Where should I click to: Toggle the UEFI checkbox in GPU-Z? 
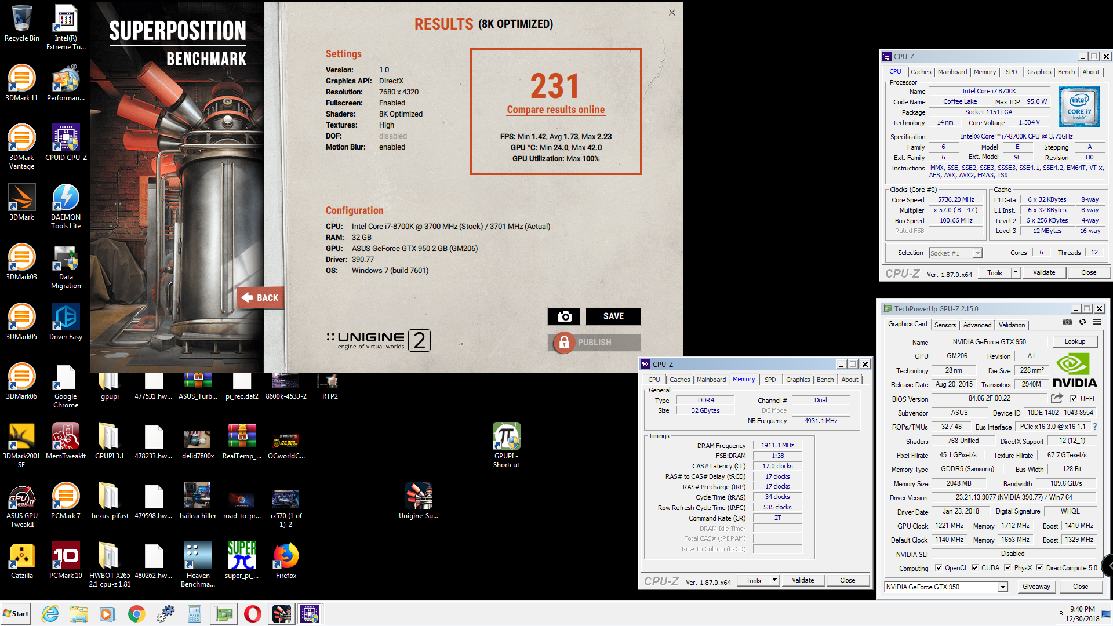pos(1074,398)
